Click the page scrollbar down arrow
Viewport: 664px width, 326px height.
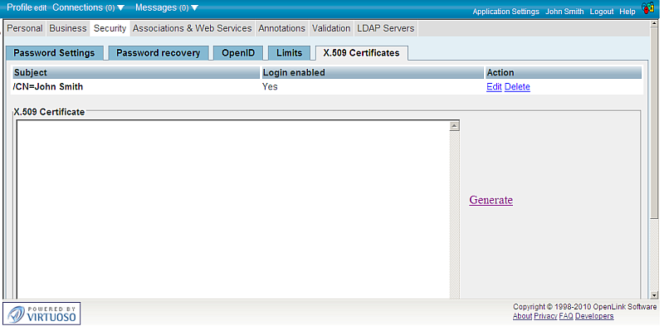pyautogui.click(x=654, y=294)
